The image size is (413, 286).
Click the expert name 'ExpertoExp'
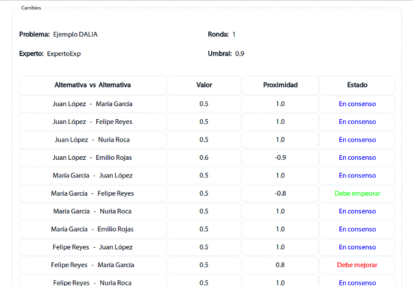(x=64, y=54)
